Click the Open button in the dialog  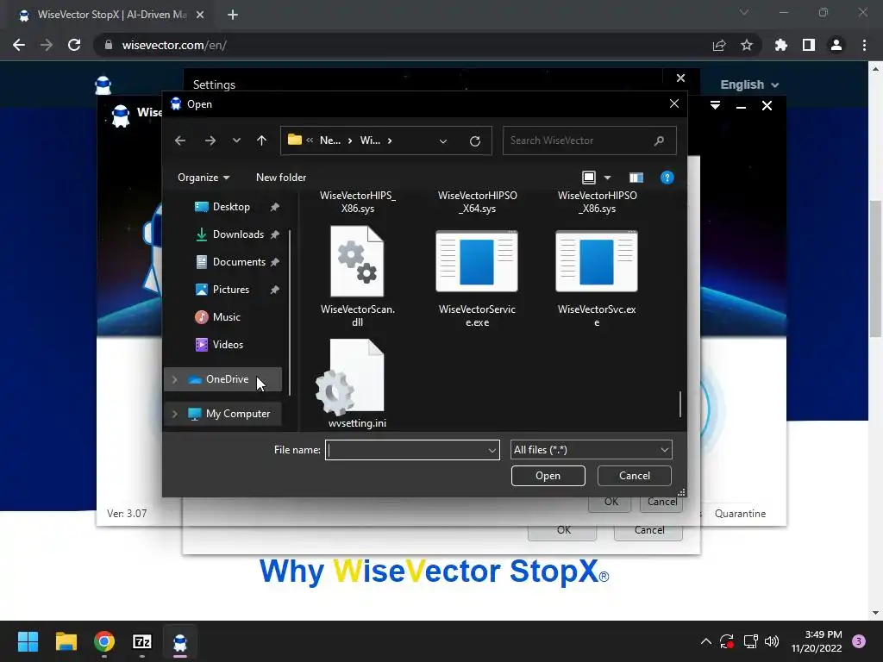pos(548,476)
